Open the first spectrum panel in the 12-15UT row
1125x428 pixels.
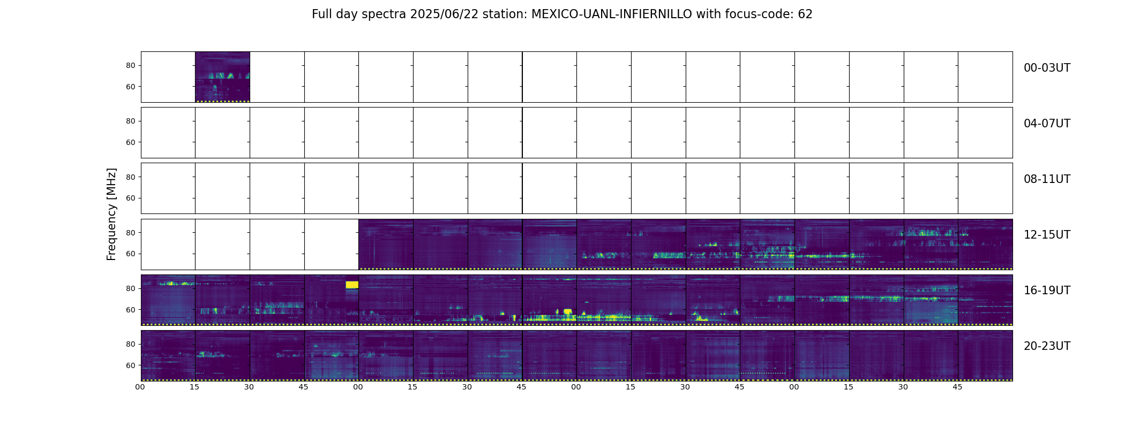click(x=386, y=244)
